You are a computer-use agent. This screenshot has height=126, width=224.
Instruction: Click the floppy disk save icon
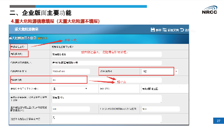(x=152, y=30)
